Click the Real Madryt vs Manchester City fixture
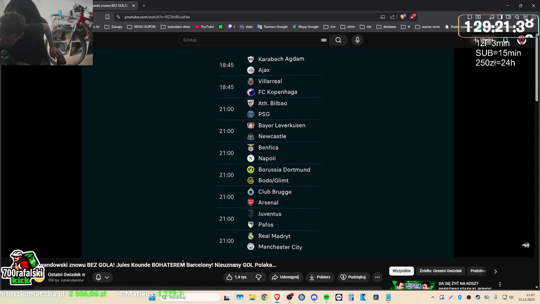The height and width of the screenshot is (304, 540). [x=268, y=242]
